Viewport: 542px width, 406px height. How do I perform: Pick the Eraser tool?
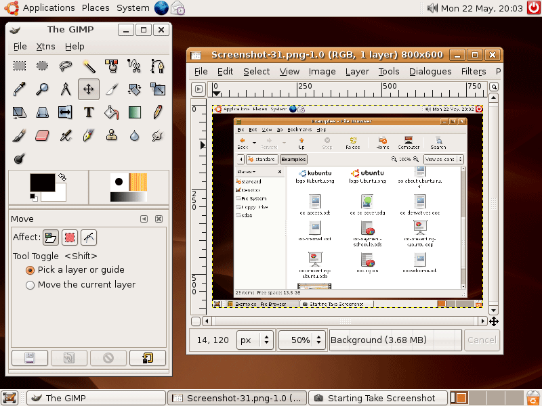42,135
